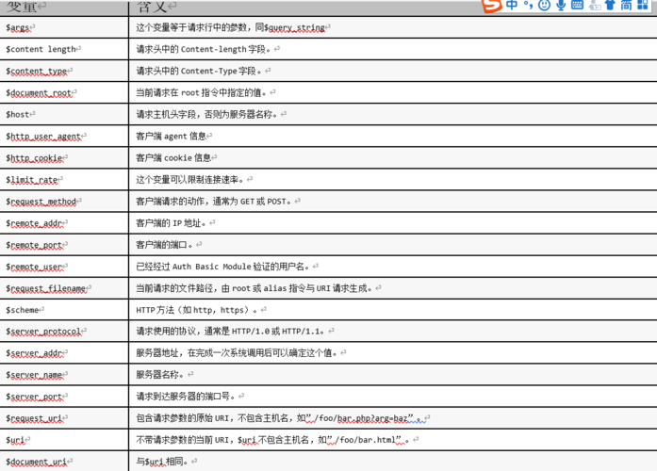The width and height of the screenshot is (657, 471).
Task: Select the $args variable cell
Action: pyautogui.click(x=64, y=27)
